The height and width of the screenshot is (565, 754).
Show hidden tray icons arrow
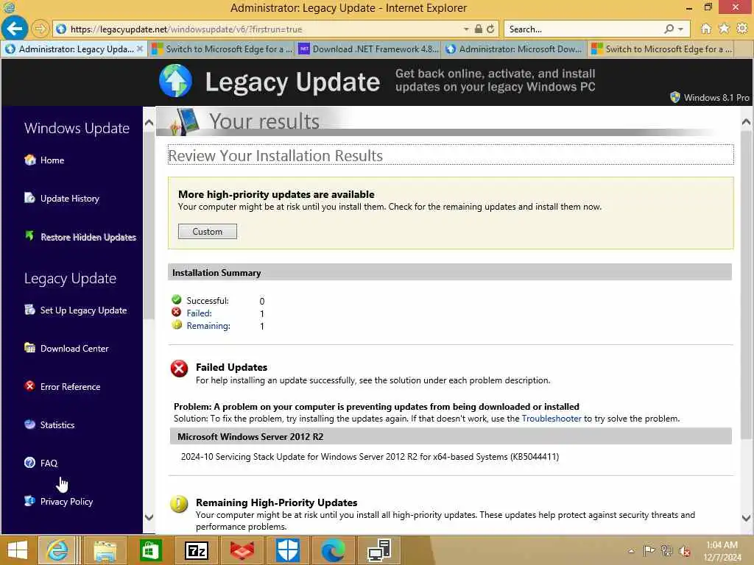click(x=631, y=550)
